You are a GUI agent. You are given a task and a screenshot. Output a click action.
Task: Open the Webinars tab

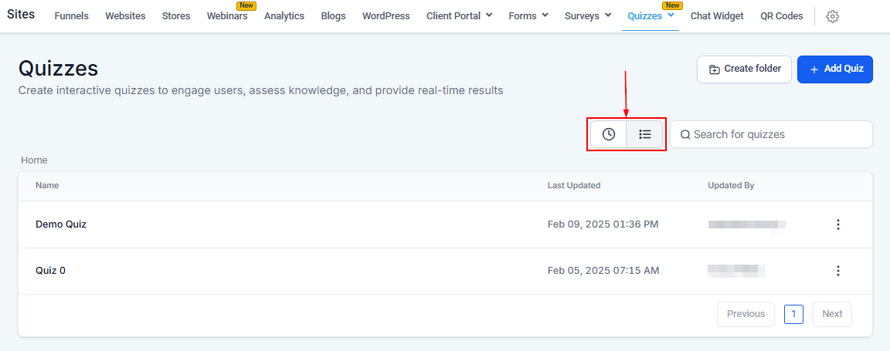click(227, 16)
